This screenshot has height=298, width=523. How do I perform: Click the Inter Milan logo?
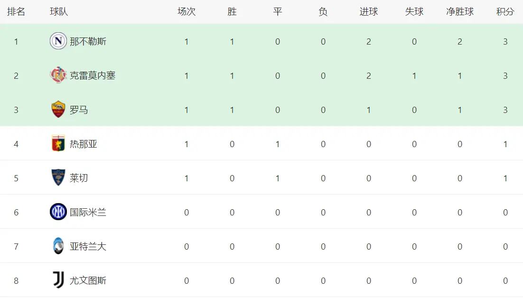[x=58, y=212]
